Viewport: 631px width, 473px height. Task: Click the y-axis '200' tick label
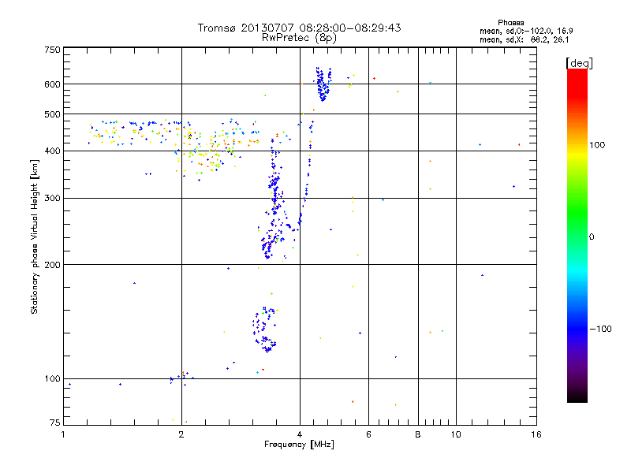pos(52,265)
